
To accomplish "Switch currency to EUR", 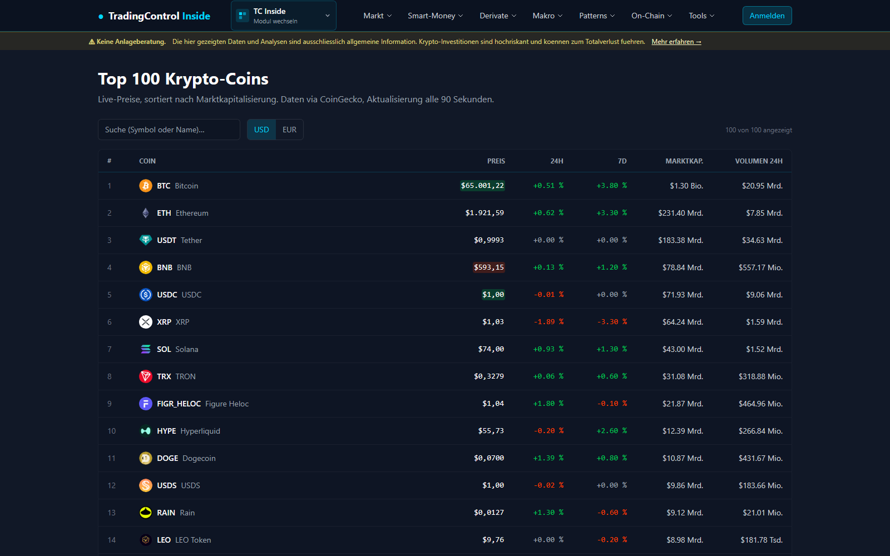I will [289, 130].
